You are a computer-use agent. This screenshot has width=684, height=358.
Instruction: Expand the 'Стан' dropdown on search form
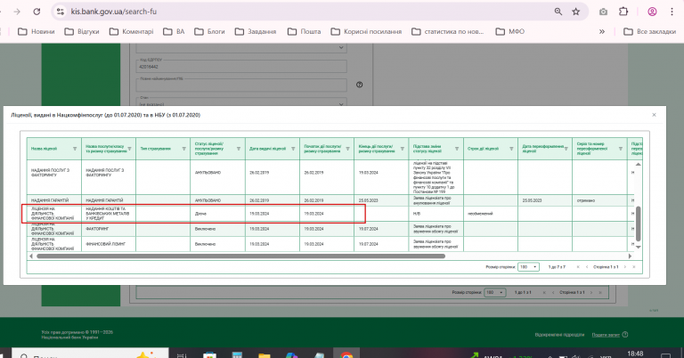point(241,102)
